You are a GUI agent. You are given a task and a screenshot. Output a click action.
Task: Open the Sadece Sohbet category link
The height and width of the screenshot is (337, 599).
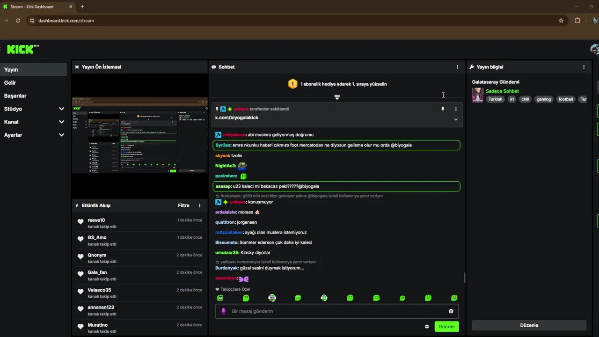pos(502,91)
